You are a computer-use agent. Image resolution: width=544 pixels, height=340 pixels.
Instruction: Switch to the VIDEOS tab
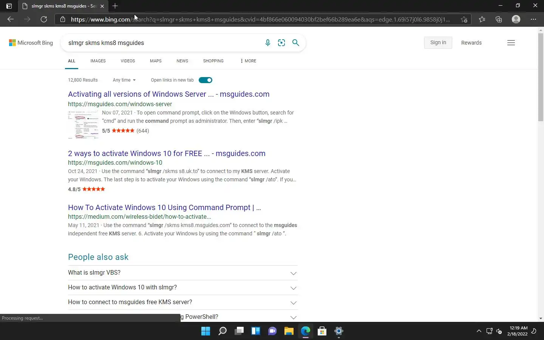(128, 61)
